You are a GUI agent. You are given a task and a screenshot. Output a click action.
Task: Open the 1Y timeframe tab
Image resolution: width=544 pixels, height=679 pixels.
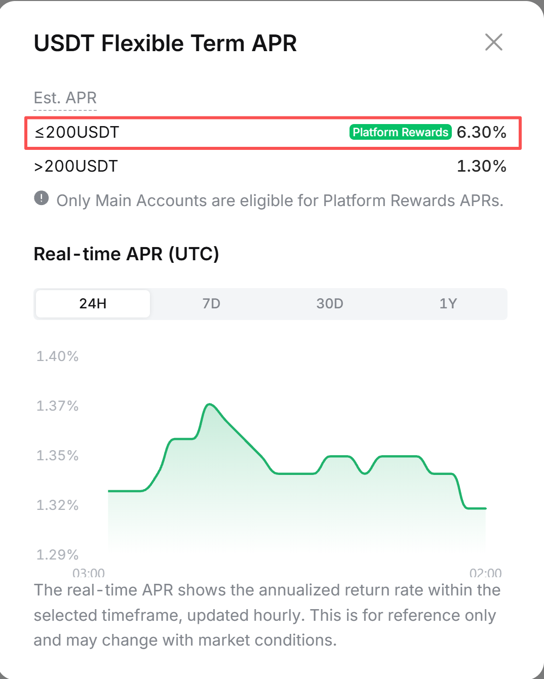click(448, 304)
